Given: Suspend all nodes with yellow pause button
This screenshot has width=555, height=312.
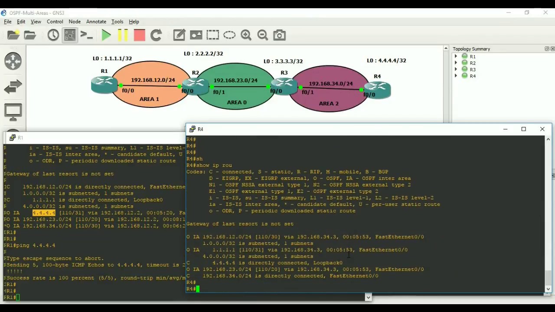Looking at the screenshot, I should [123, 35].
